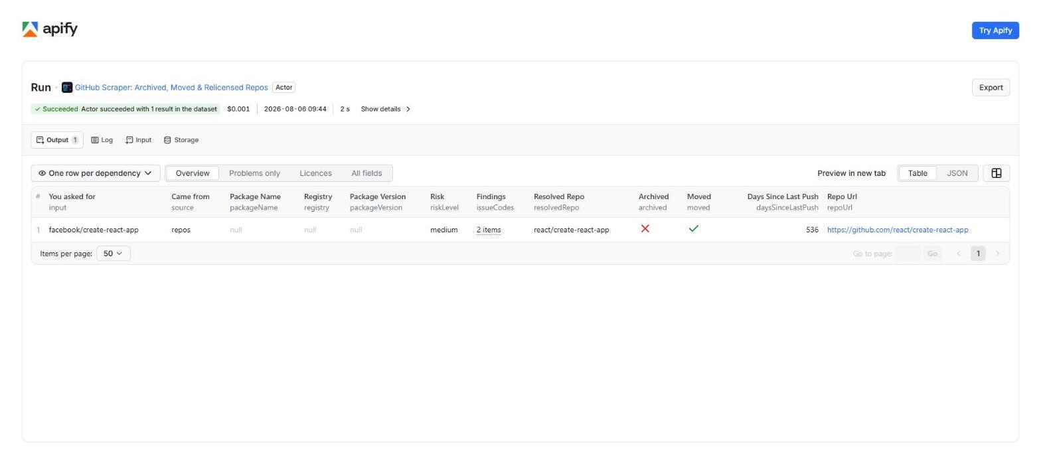Screen dimensions: 1041x464
Task: Click the green moved checkmark icon
Action: coord(694,229)
